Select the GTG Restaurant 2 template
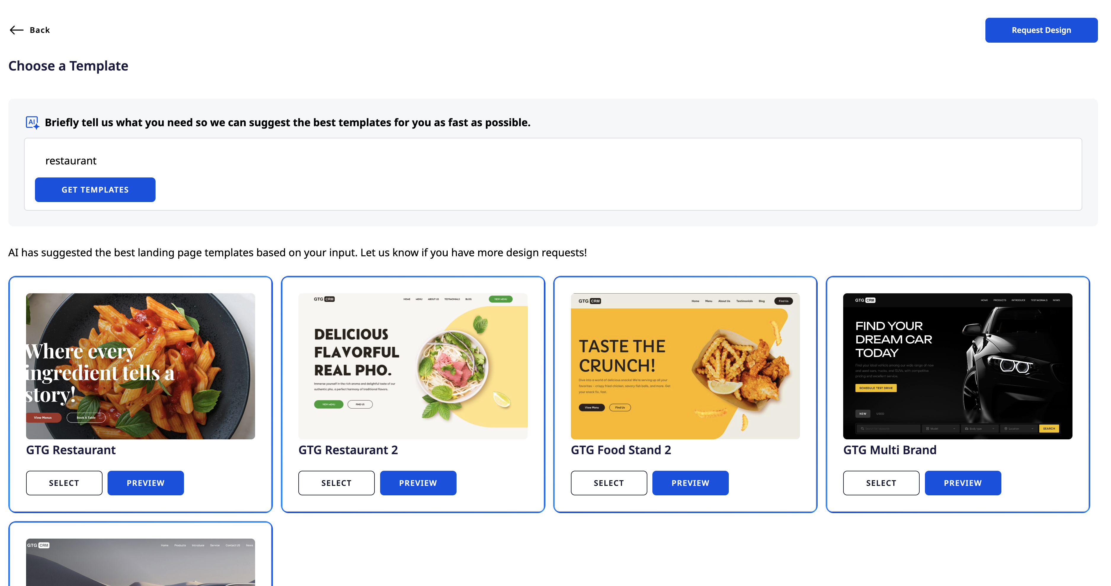 tap(336, 483)
